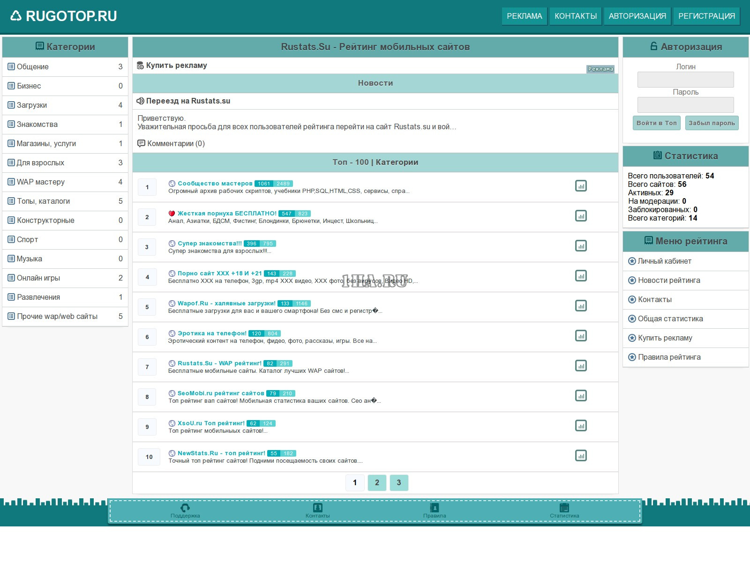Open statistics icon for Wapof.Ru row
This screenshot has height=562, width=750.
581,306
